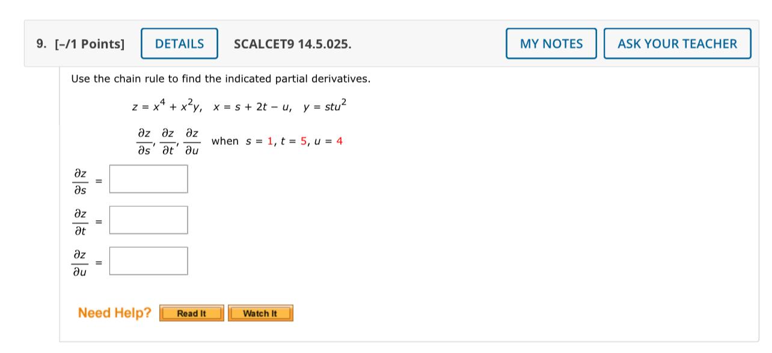This screenshot has width=772, height=353.
Task: Click the Read It help icon button
Action: coord(192,313)
